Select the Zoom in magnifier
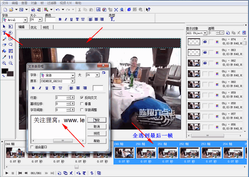 4,63
